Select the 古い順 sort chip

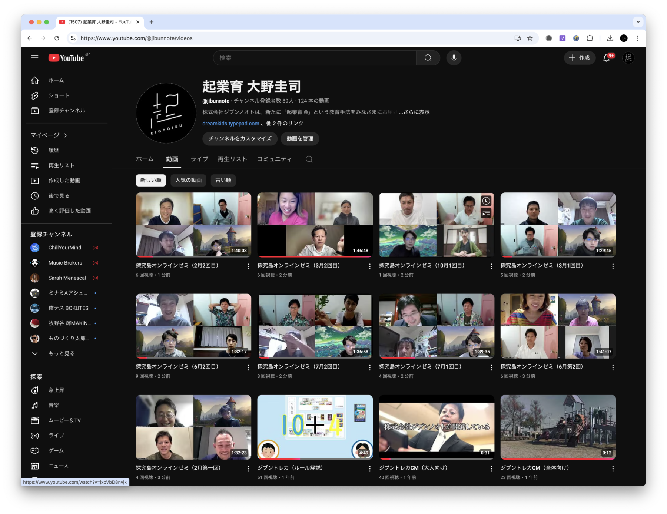click(223, 180)
